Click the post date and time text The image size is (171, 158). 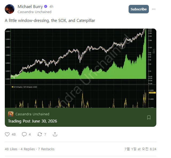point(141,149)
